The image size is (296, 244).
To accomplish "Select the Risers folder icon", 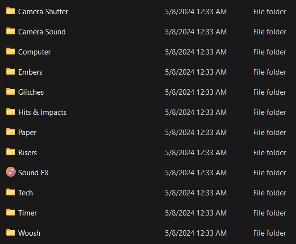I will click(11, 152).
